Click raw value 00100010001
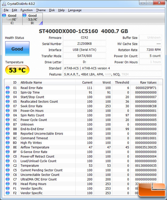The image size is (167, 200). click(146, 138)
